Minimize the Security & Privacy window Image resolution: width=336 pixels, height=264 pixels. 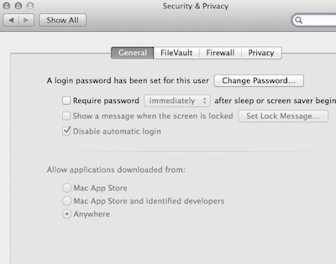(18, 6)
